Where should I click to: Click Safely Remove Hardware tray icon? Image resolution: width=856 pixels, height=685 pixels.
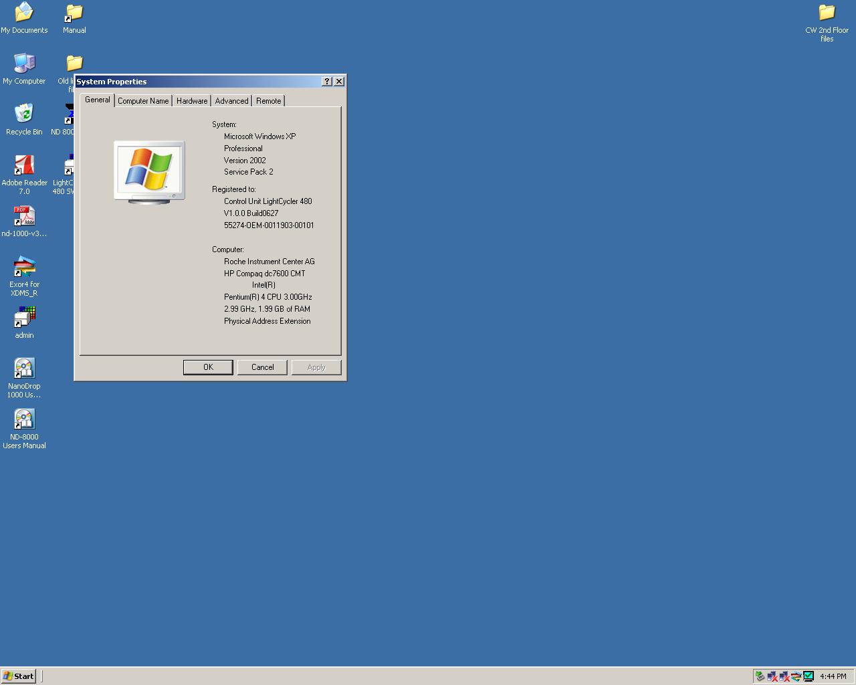[x=760, y=676]
